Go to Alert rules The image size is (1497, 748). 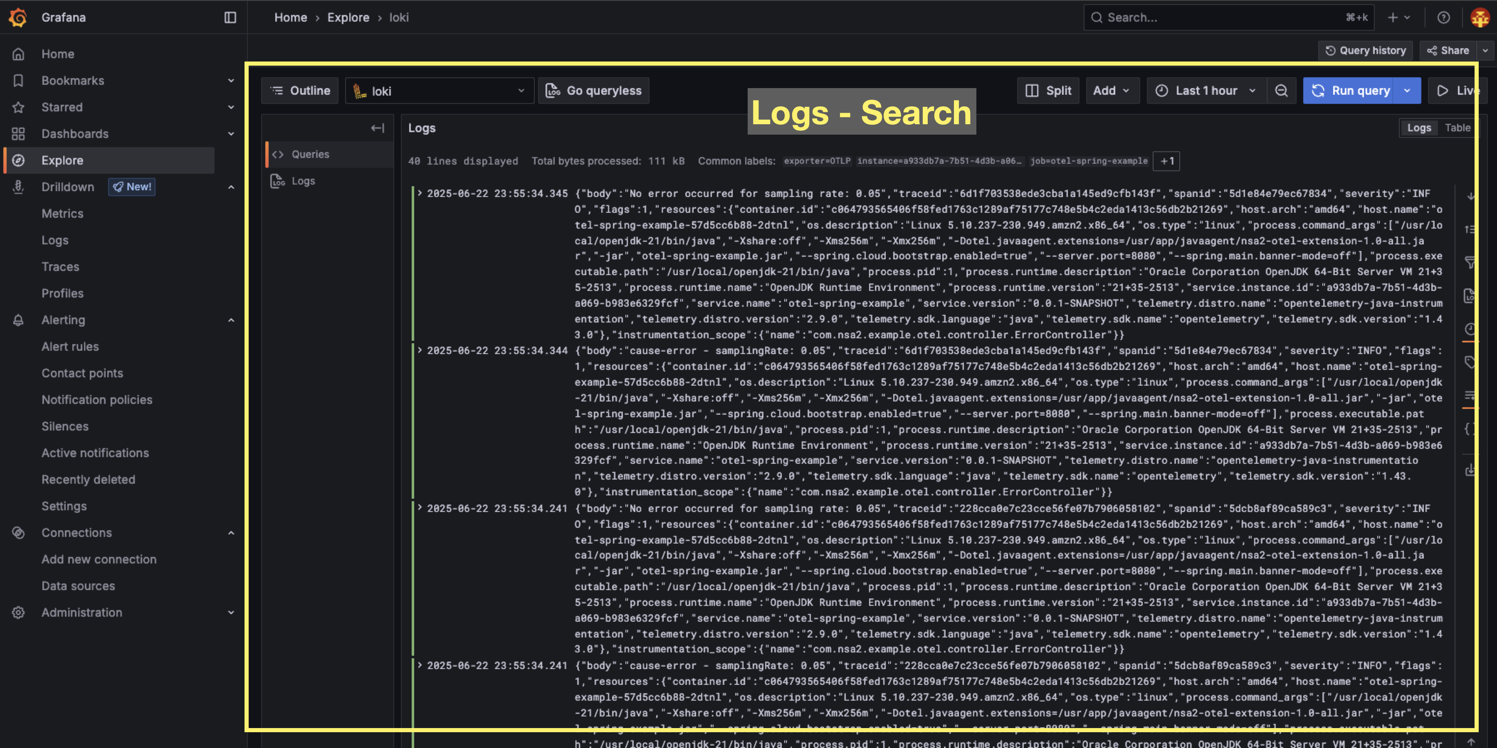[70, 347]
